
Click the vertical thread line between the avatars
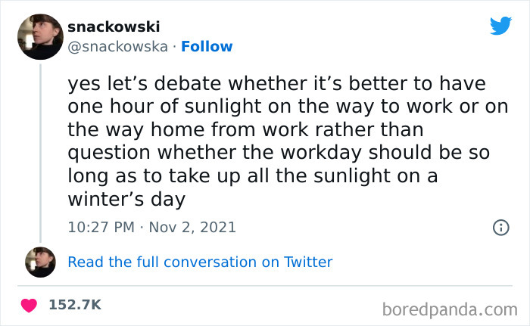pyautogui.click(x=40, y=151)
